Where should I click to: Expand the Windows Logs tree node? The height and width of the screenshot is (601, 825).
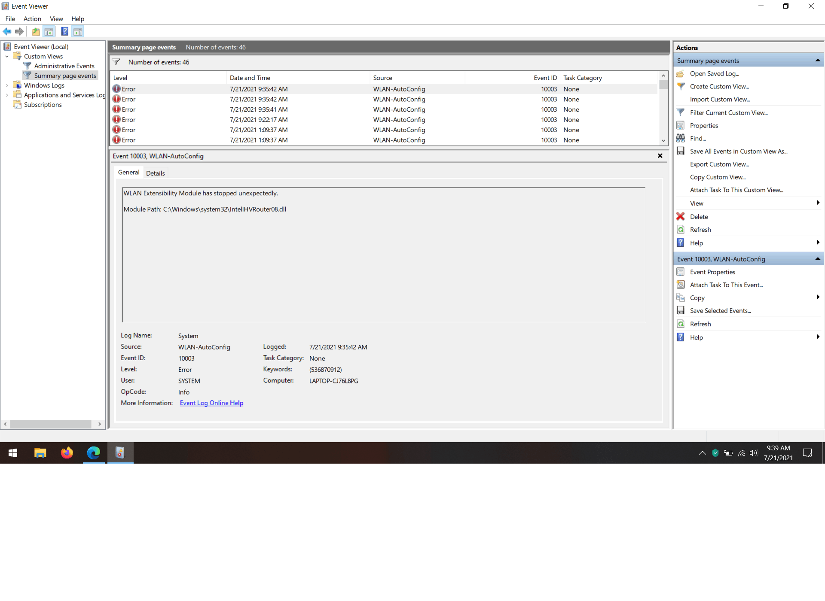[7, 85]
